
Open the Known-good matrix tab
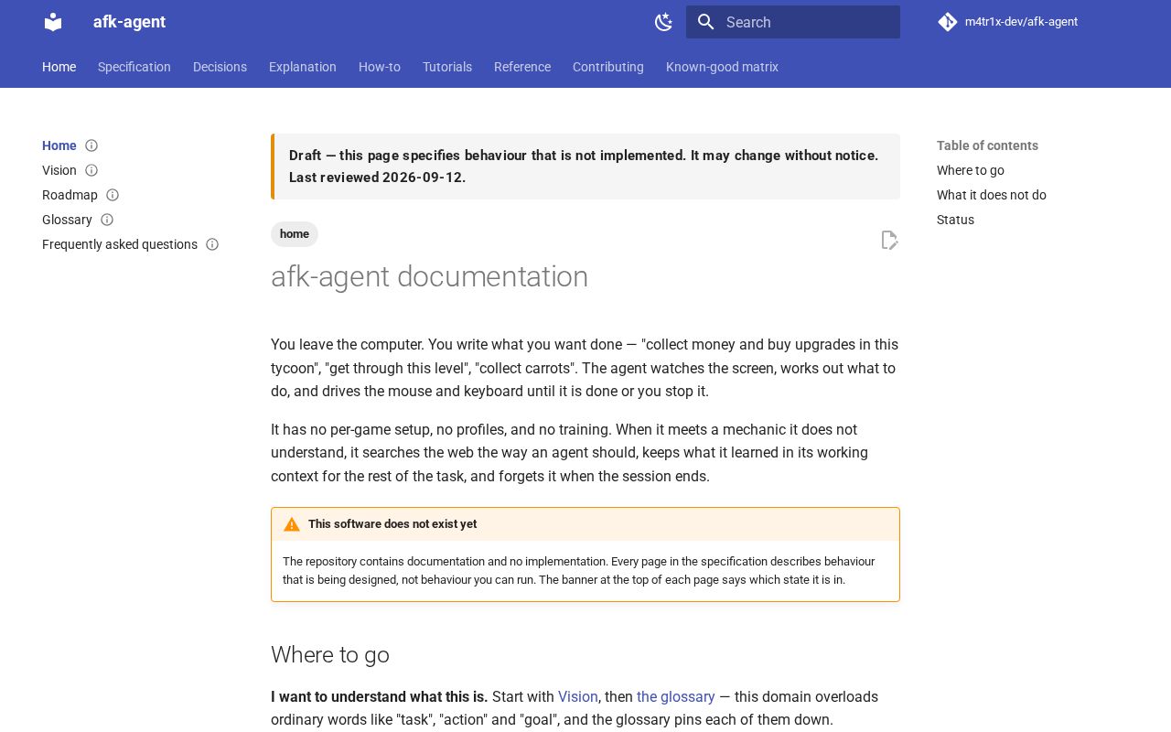[x=722, y=67]
